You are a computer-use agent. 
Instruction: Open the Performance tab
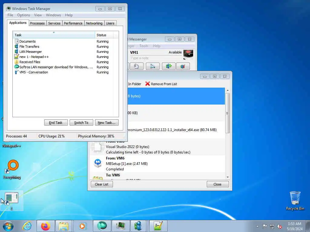click(x=73, y=23)
